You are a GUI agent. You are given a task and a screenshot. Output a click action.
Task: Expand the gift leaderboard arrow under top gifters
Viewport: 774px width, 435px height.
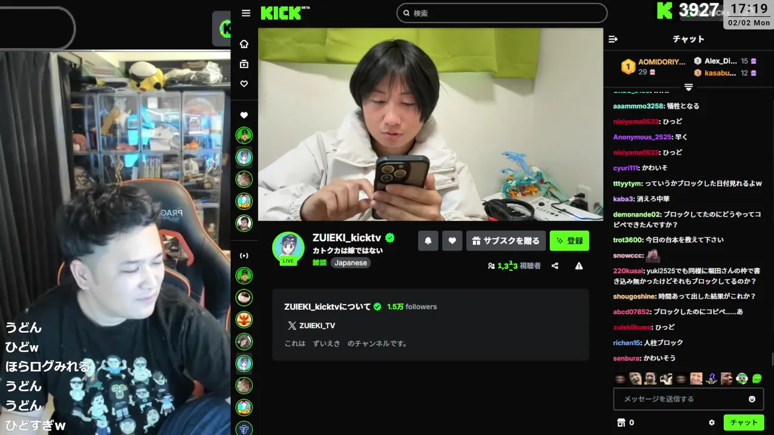688,87
